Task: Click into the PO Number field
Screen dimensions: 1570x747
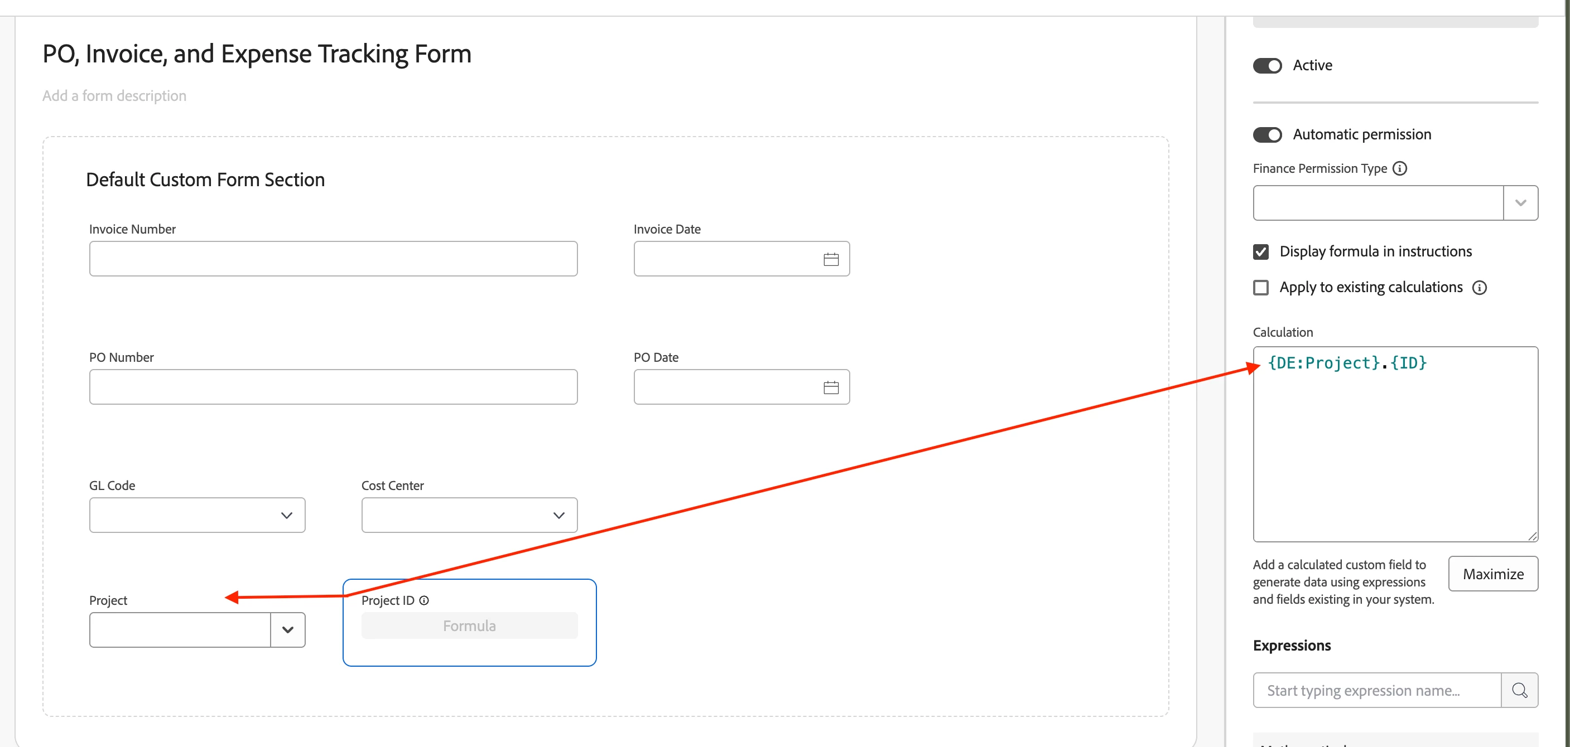Action: [334, 386]
